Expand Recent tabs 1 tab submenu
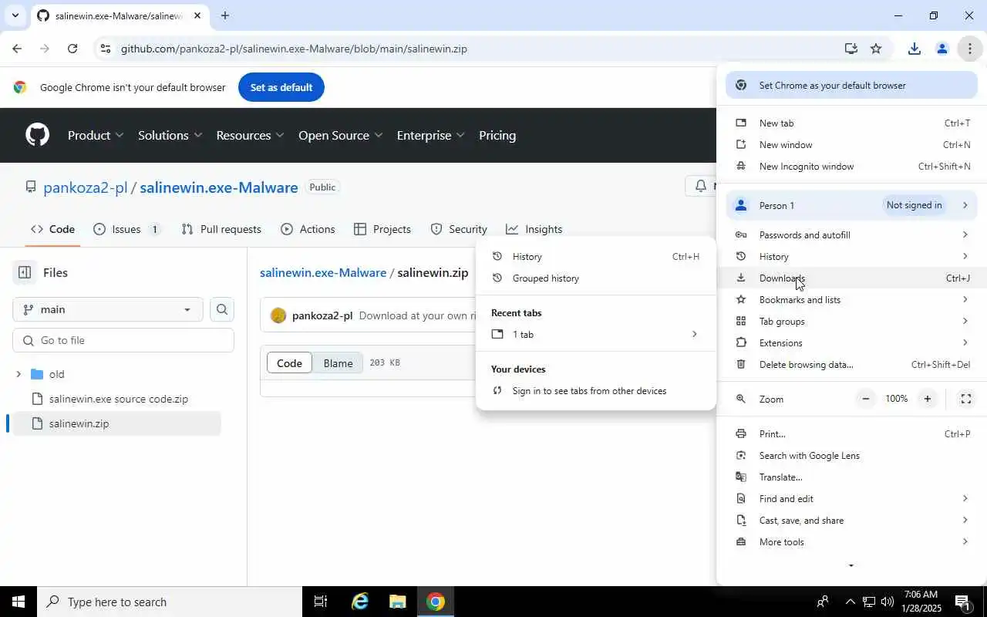 [x=595, y=334]
